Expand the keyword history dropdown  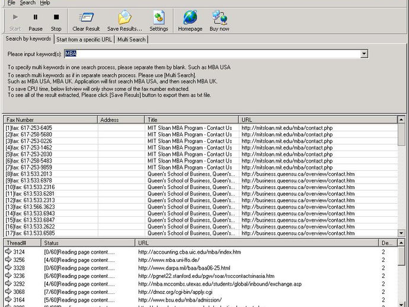364,54
